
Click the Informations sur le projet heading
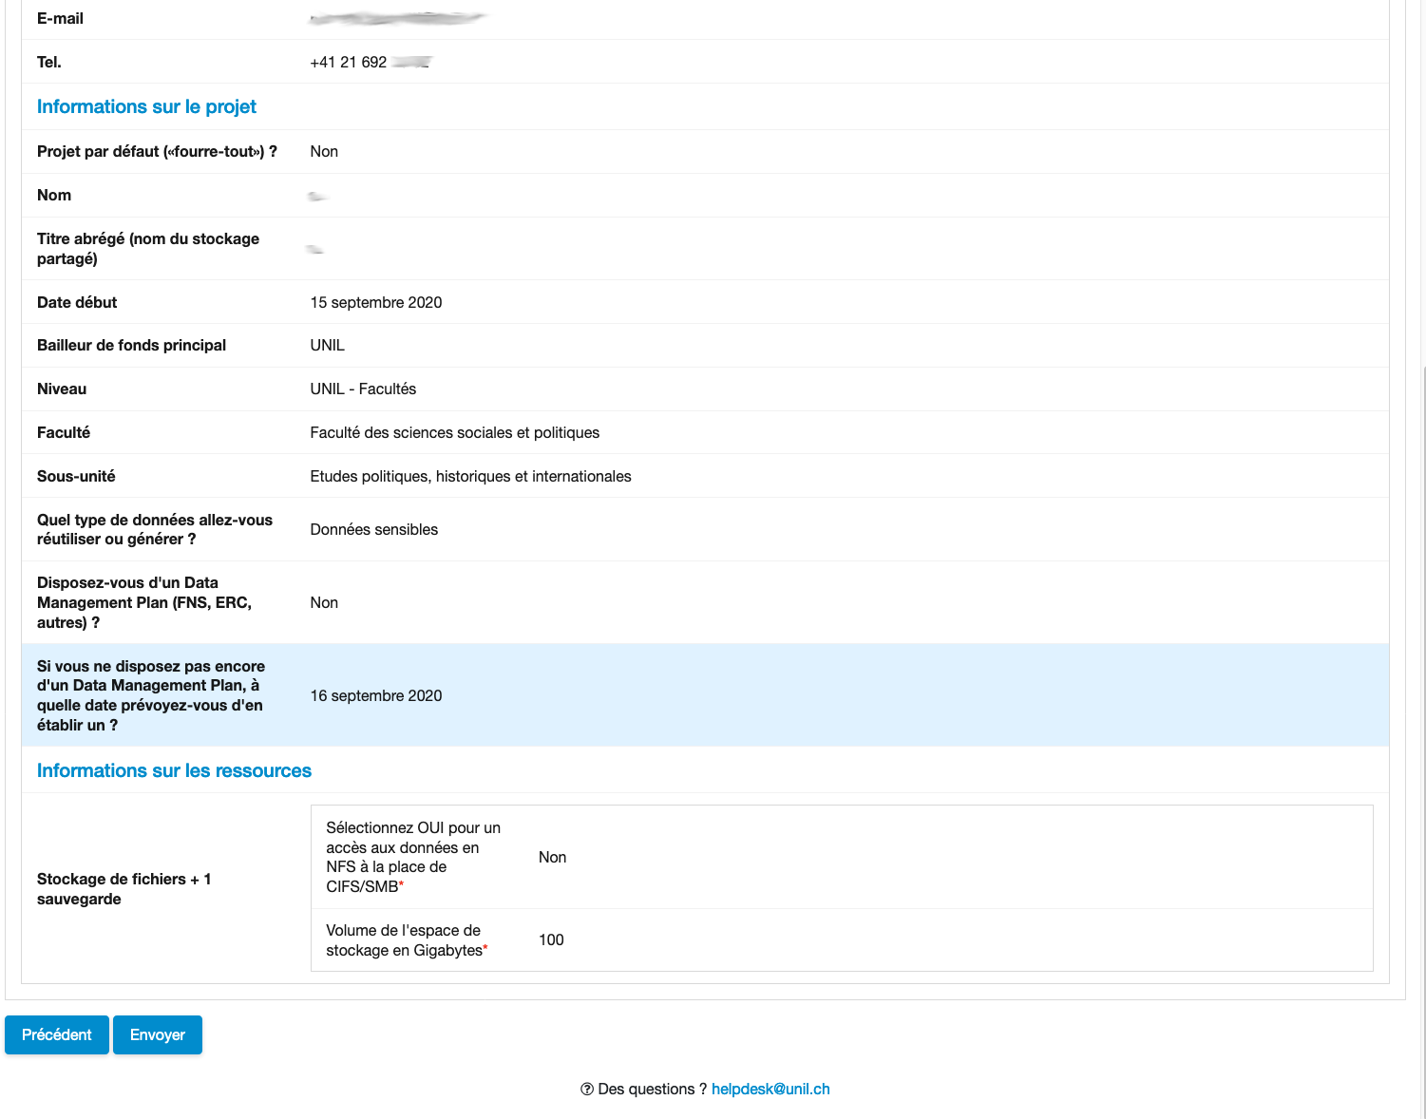click(x=146, y=106)
